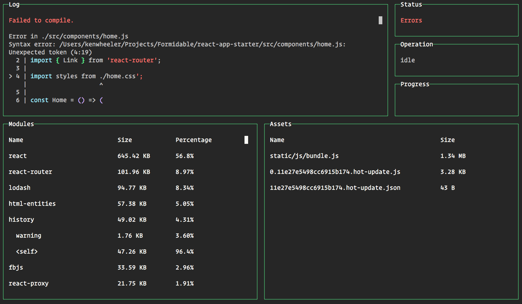Select the fbjs module row
The image size is (522, 304).
click(x=16, y=267)
